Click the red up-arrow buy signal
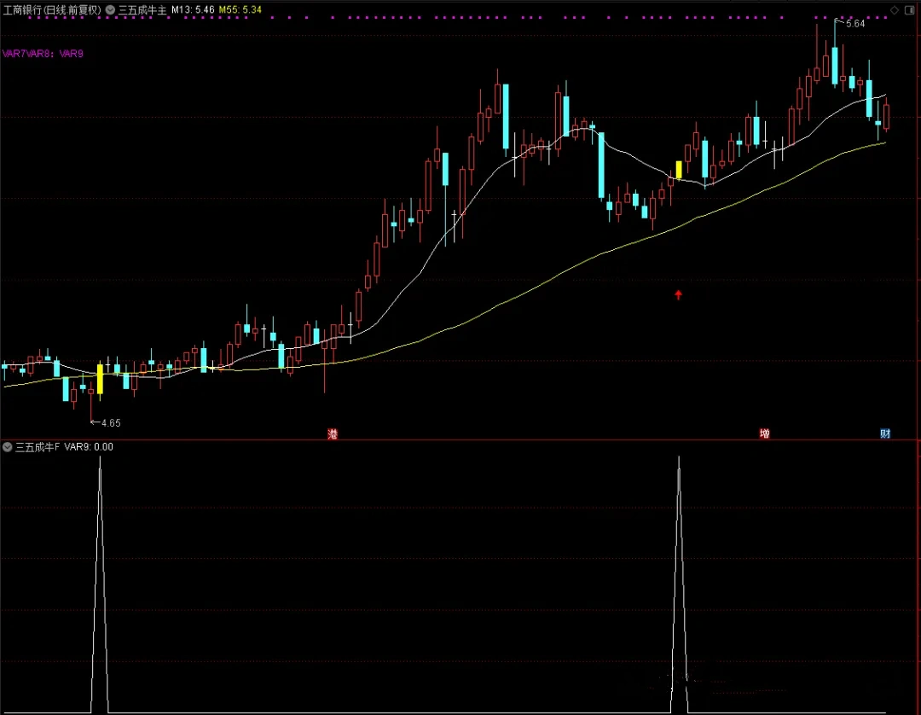This screenshot has height=715, width=921. pyautogui.click(x=679, y=295)
